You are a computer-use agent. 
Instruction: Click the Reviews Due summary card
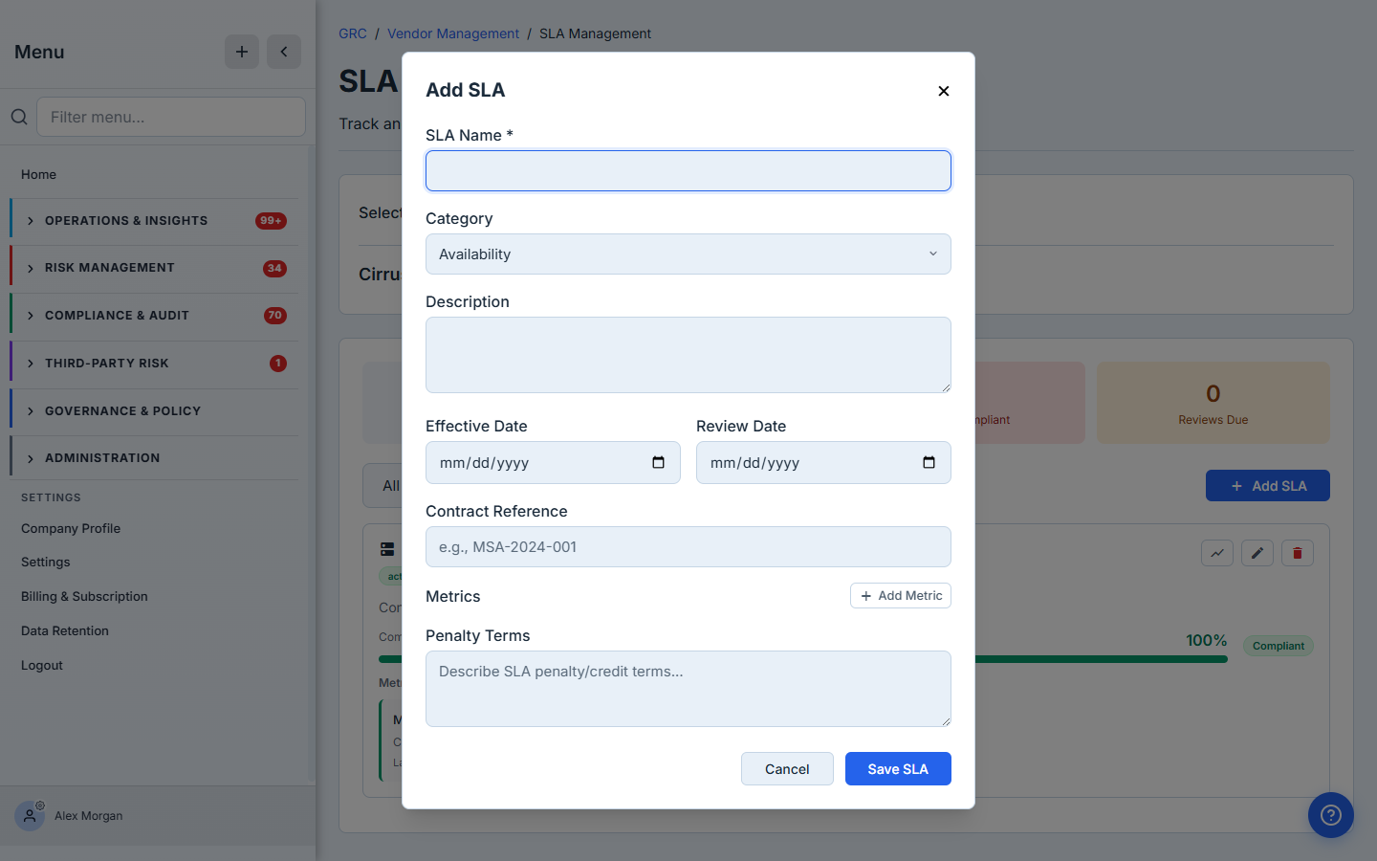[x=1213, y=403]
